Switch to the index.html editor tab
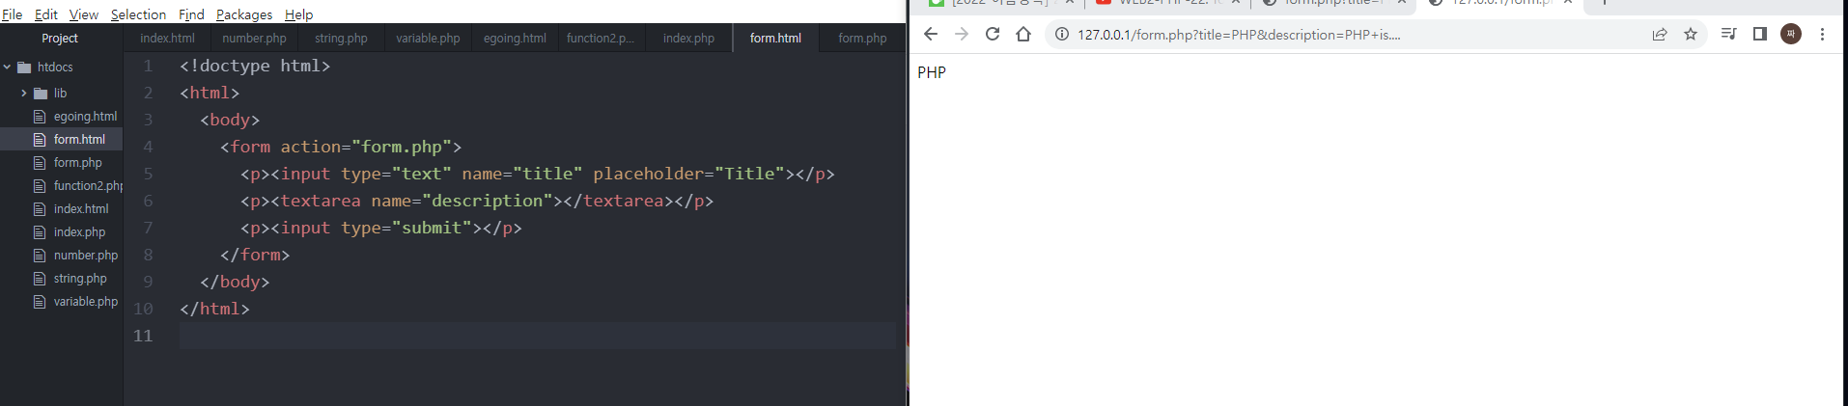 pyautogui.click(x=167, y=39)
